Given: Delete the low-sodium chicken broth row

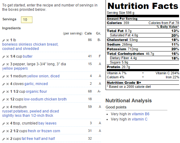Looking at the screenshot, I should click(x=8, y=99).
